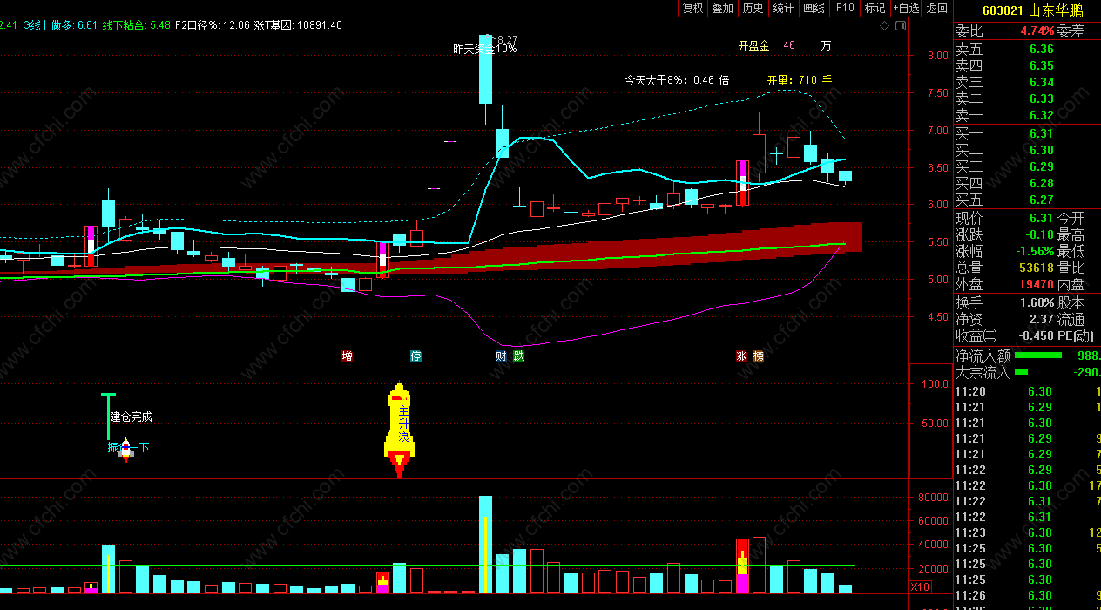The image size is (1101, 610).
Task: Click the 80000 volume axis label
Action: (931, 498)
